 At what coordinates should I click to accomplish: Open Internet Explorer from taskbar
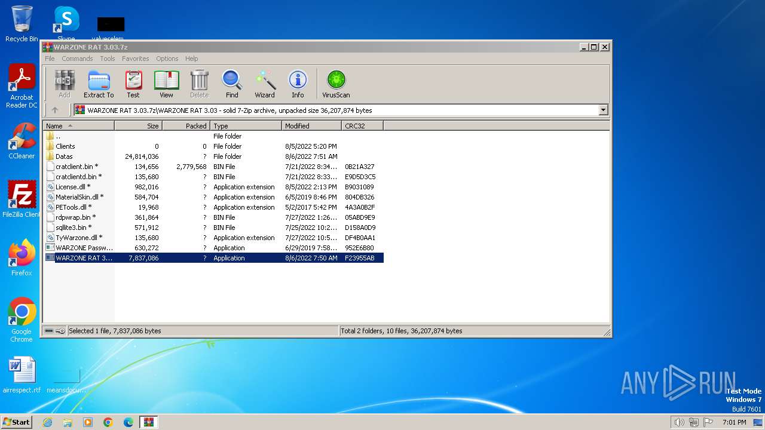coord(47,422)
